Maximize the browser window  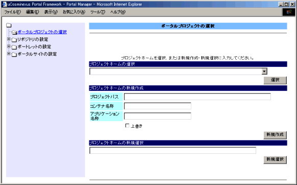(286, 4)
